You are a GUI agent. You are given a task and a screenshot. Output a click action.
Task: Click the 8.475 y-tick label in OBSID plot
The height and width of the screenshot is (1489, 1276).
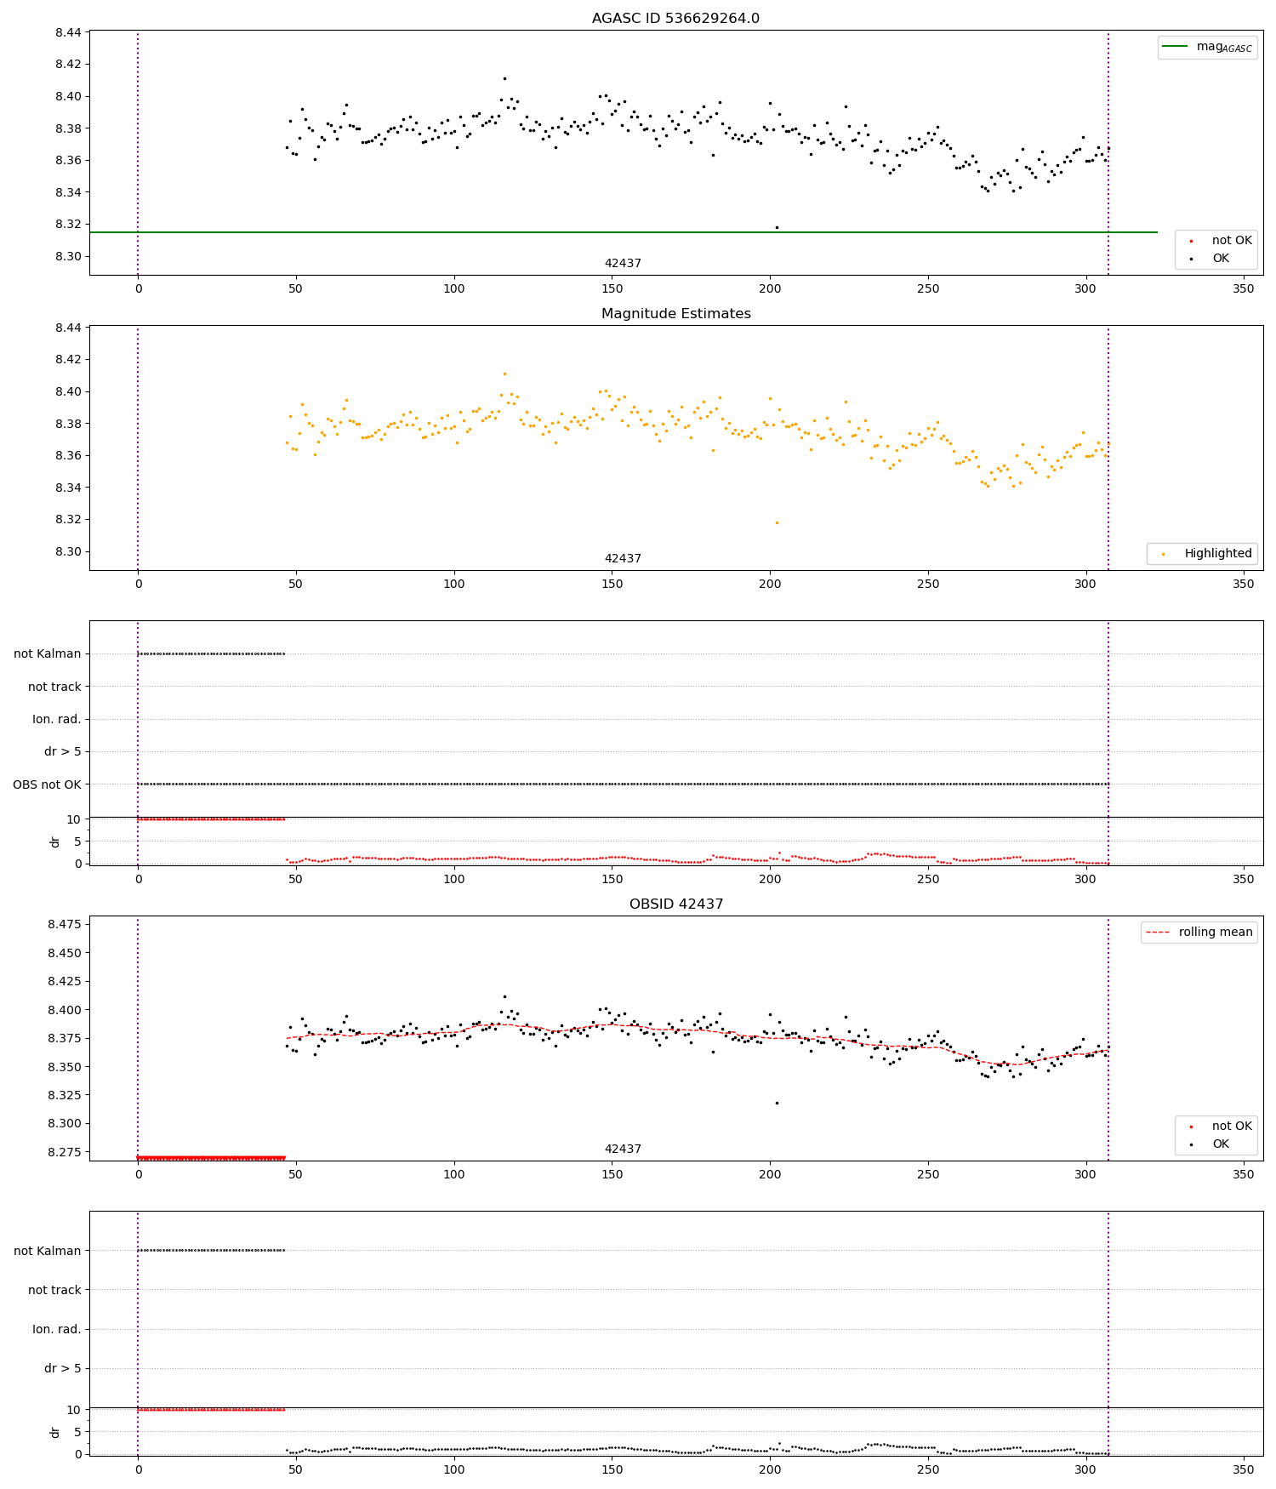pos(65,925)
